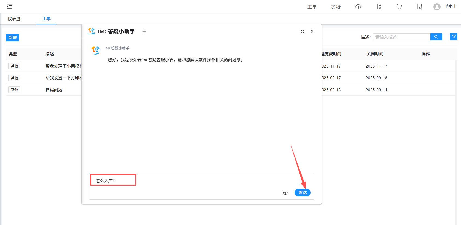The width and height of the screenshot is (461, 225).
Task: Click into the chat input with 怎么入库?
Action: pyautogui.click(x=201, y=186)
